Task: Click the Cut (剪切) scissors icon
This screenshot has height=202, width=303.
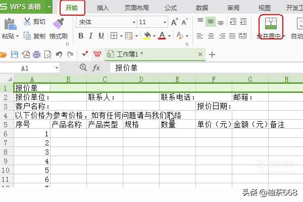Action: [27, 22]
